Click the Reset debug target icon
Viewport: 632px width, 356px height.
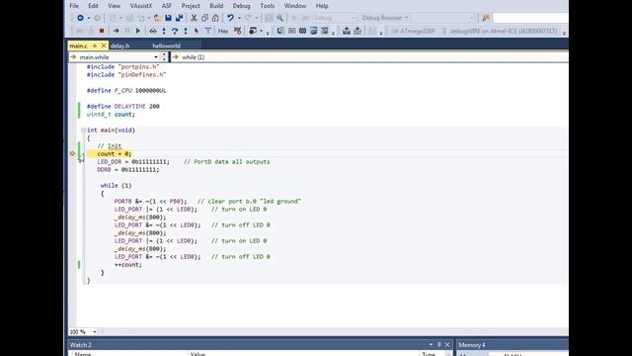(208, 31)
